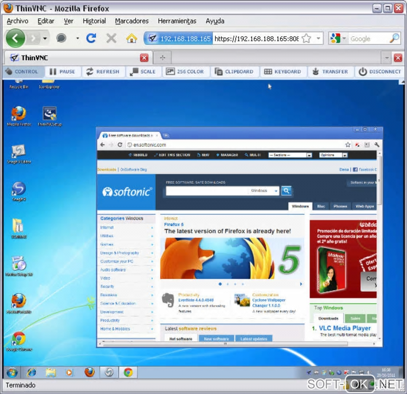The width and height of the screenshot is (407, 394).
Task: Click the reload page icon
Action: tap(91, 38)
